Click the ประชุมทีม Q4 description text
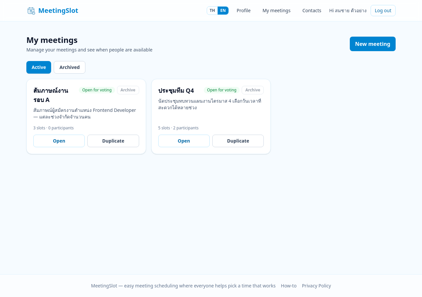The height and width of the screenshot is (297, 422). coord(210,104)
